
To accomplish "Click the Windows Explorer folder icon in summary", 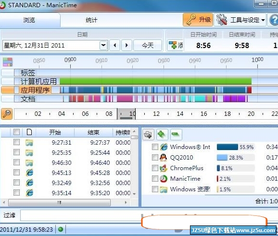I will click(x=164, y=189).
